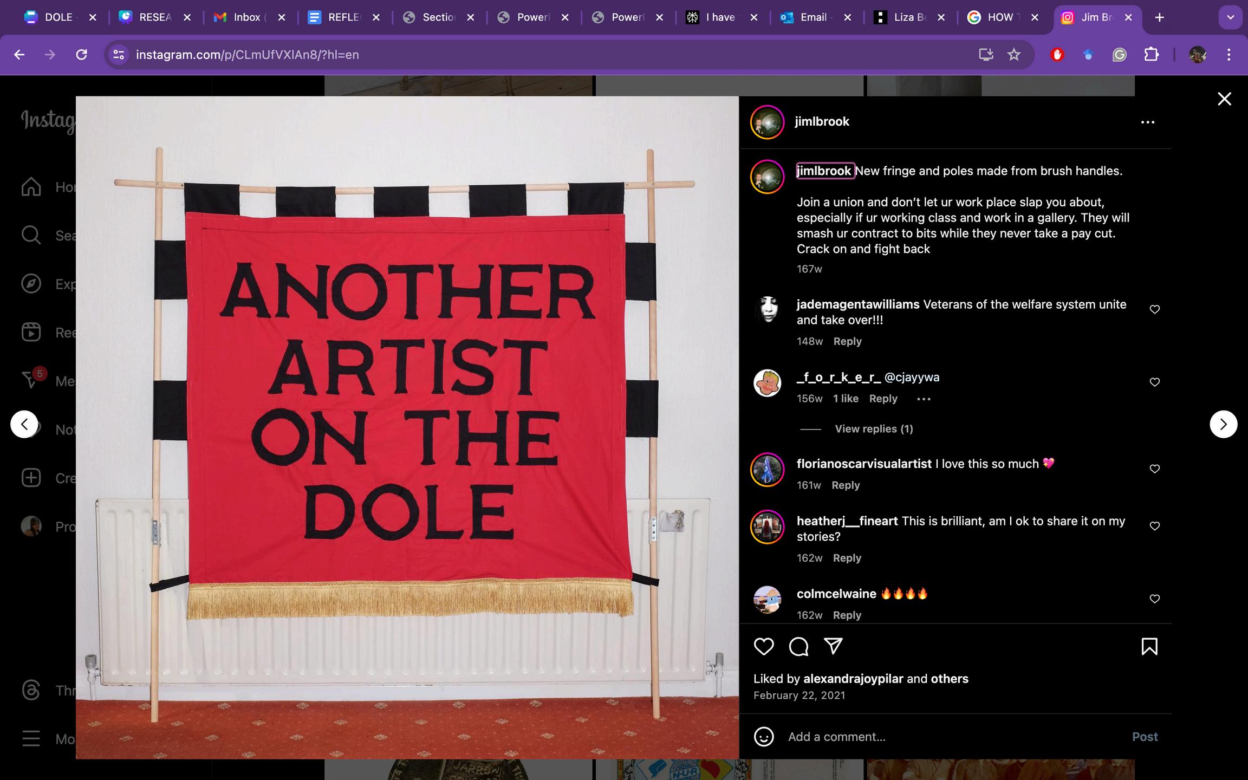Expand View replies (1)
This screenshot has height=780, width=1248.
tap(873, 429)
